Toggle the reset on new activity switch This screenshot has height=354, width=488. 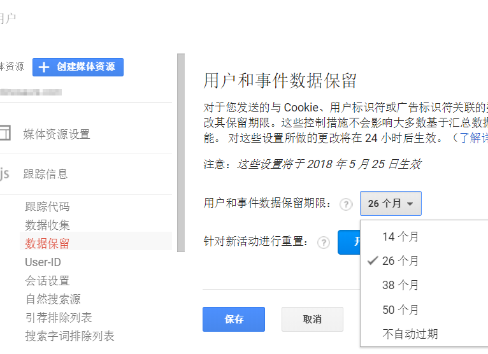[x=349, y=243]
